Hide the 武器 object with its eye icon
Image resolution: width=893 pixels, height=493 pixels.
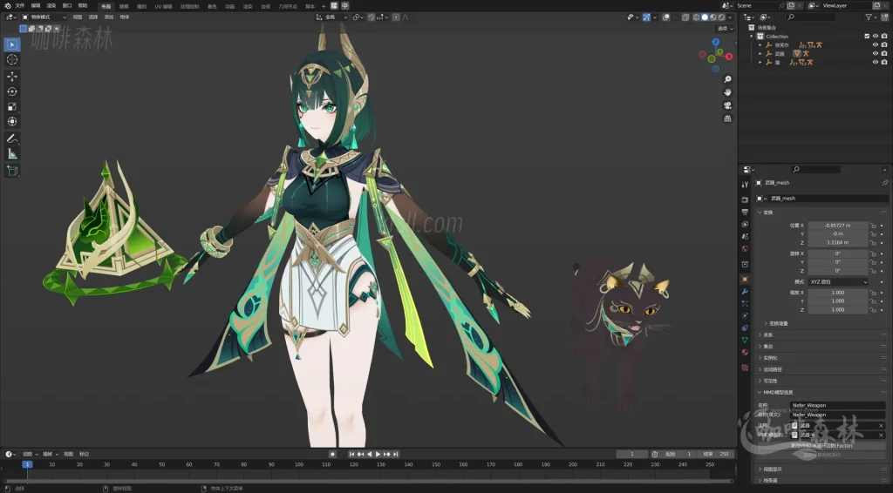(x=876, y=53)
